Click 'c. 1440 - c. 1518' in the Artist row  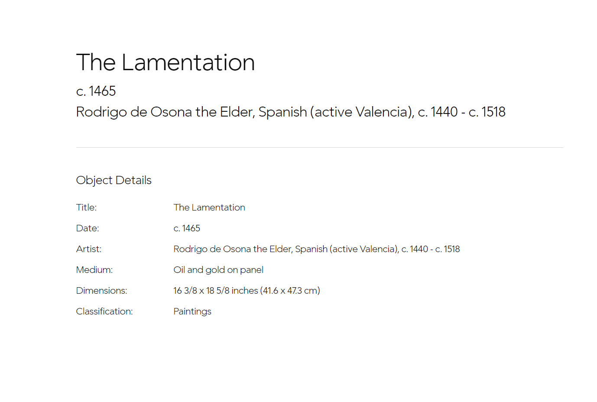click(431, 249)
